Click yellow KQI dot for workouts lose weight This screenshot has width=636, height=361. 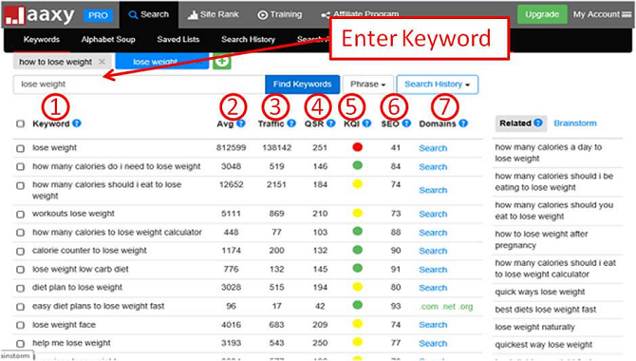357,213
